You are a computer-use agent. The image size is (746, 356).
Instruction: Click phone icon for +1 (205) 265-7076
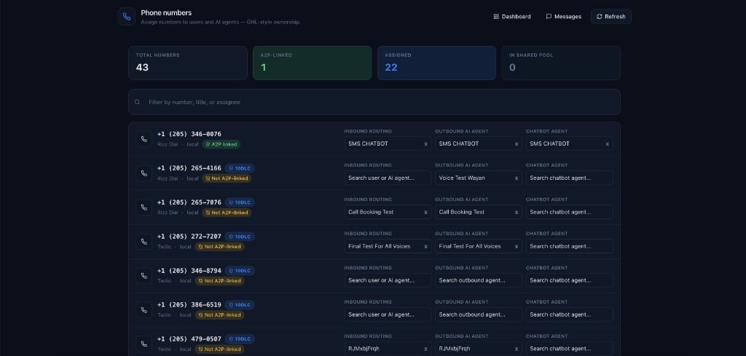click(x=144, y=207)
